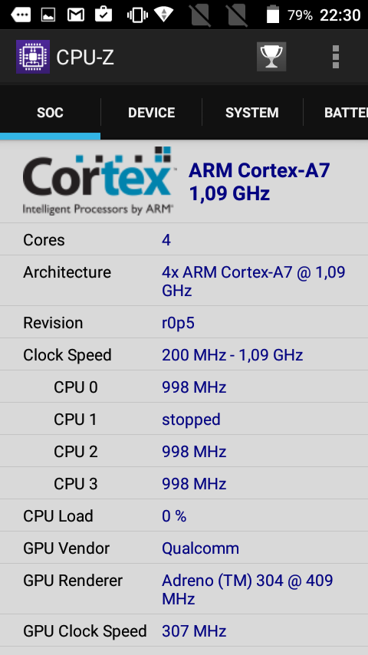368x655 pixels.
Task: Open the BATTERY tab
Action: [x=336, y=113]
